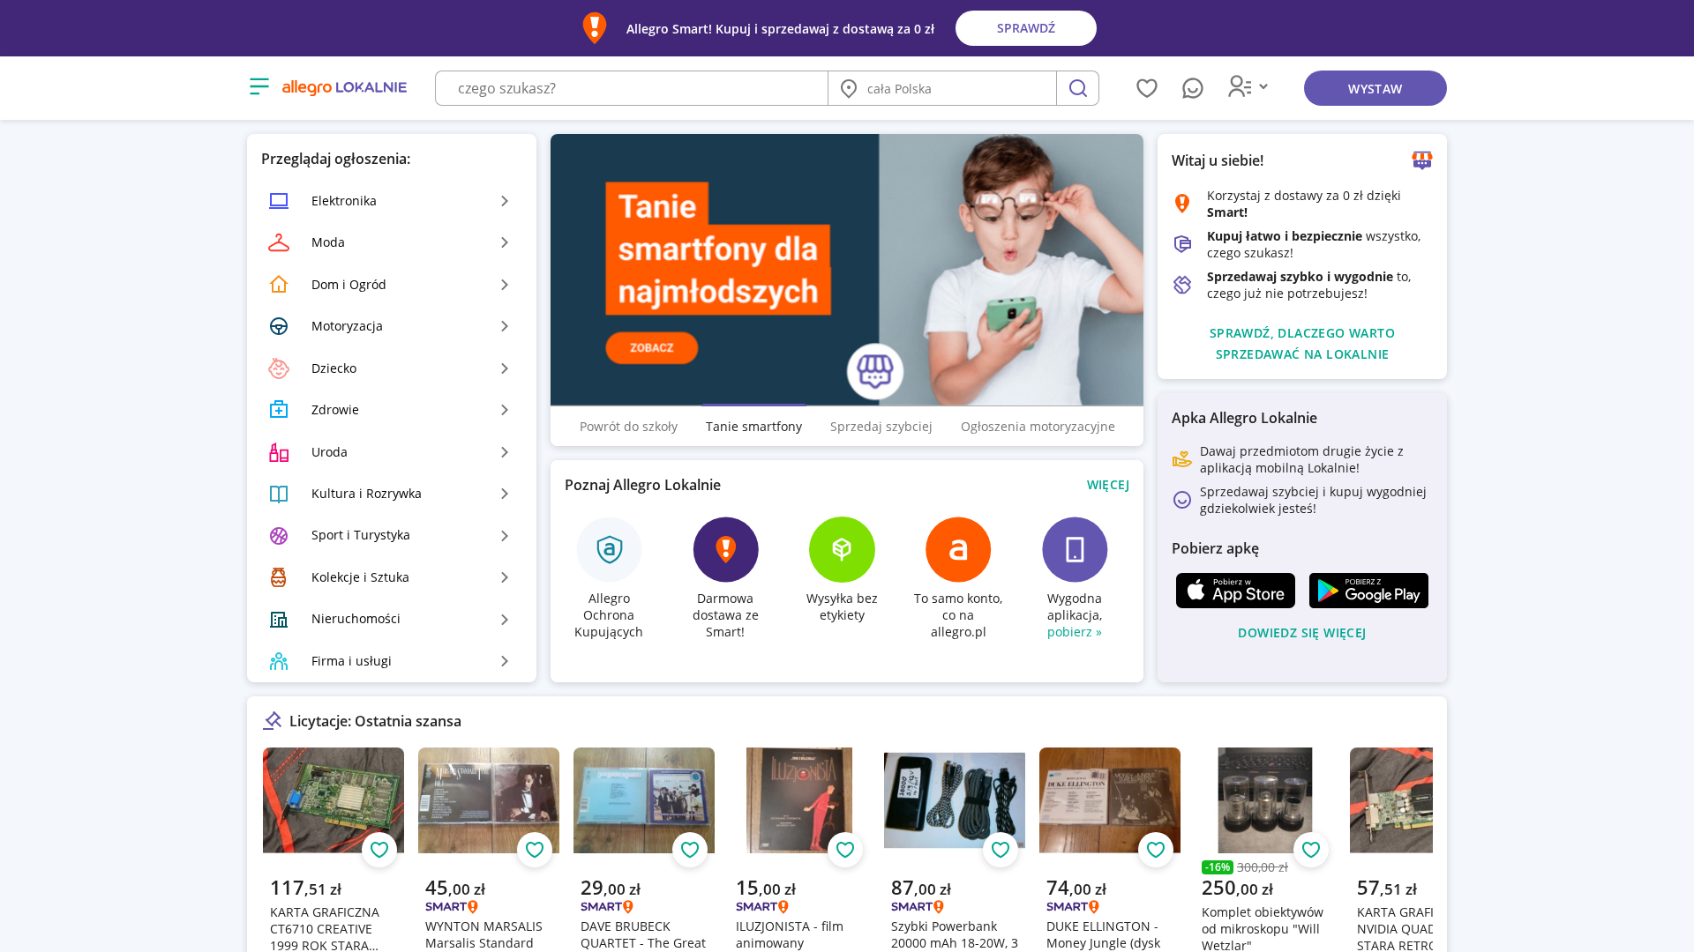The height and width of the screenshot is (952, 1694).
Task: Select the Tanie smartfony banner tab
Action: click(753, 427)
